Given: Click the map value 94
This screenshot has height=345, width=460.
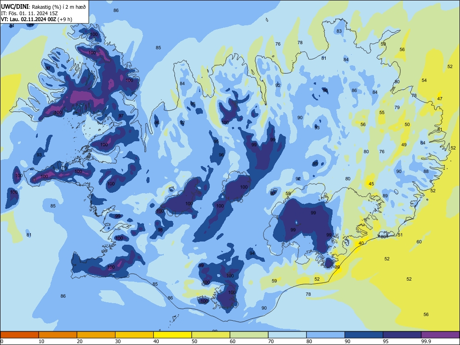Looking at the screenshot, I should coord(252,253).
